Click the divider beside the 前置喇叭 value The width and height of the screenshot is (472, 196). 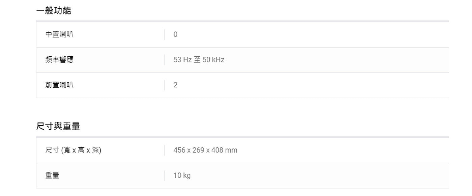pos(165,85)
